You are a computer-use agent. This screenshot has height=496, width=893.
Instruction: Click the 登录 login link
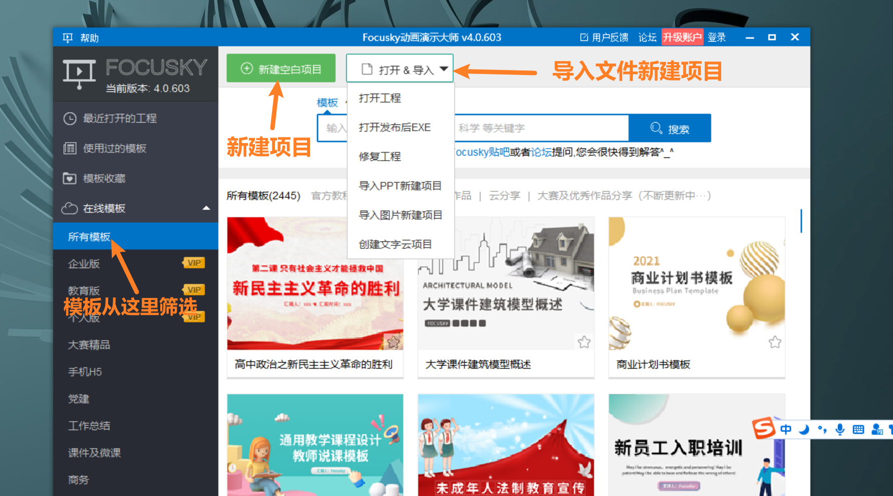[x=717, y=37]
